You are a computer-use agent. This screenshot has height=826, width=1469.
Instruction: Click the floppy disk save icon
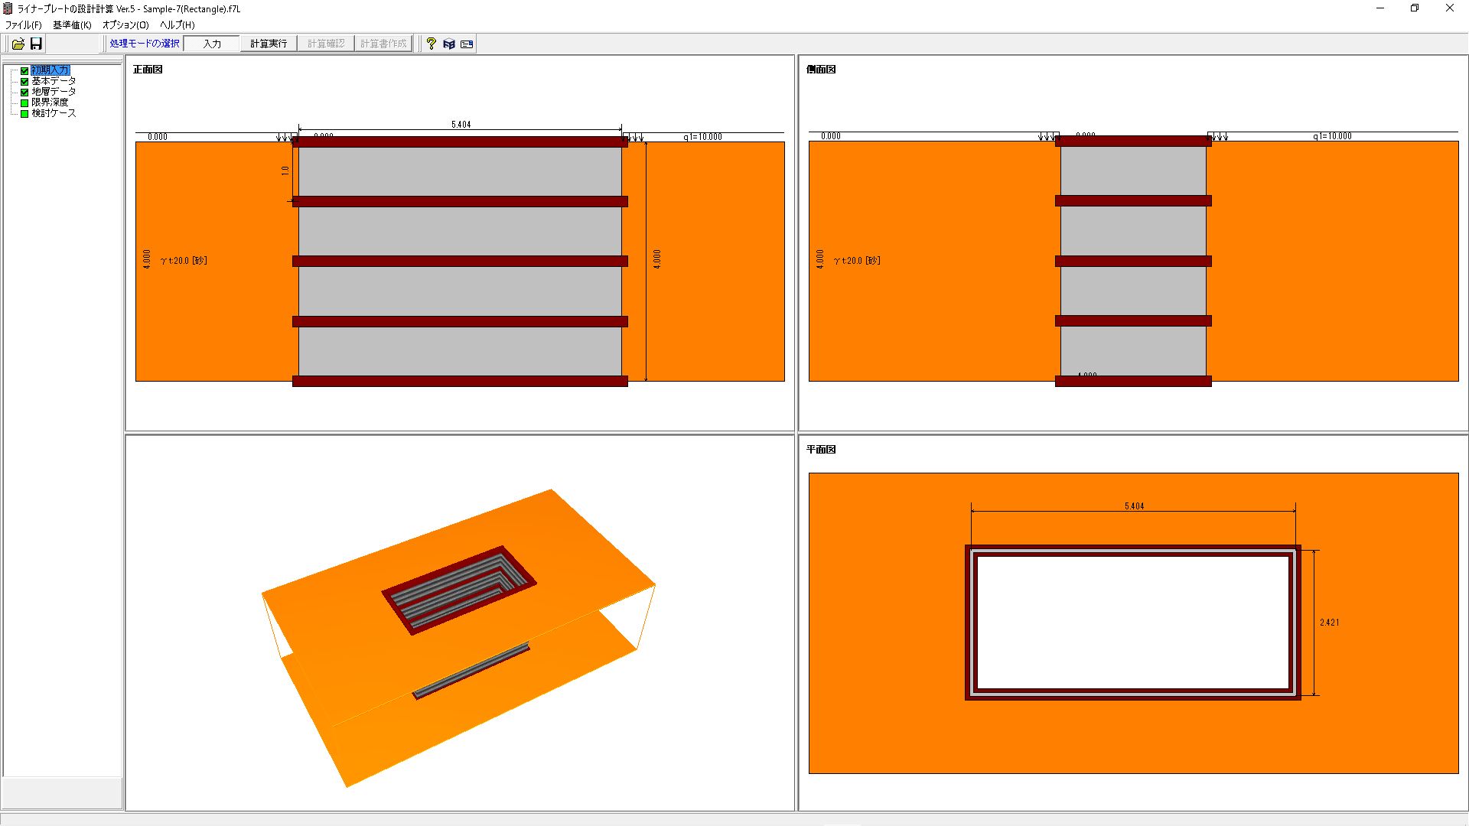[36, 44]
